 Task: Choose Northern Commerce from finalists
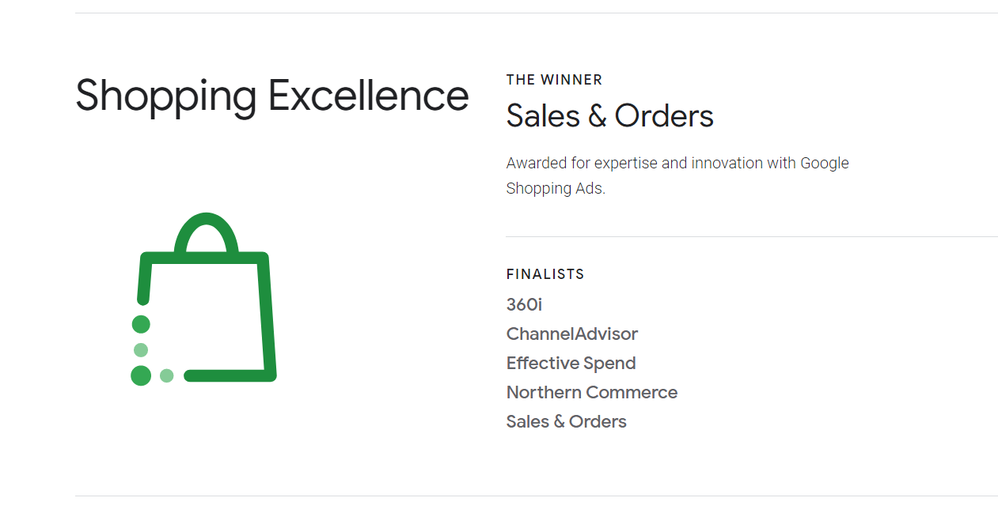pyautogui.click(x=591, y=392)
